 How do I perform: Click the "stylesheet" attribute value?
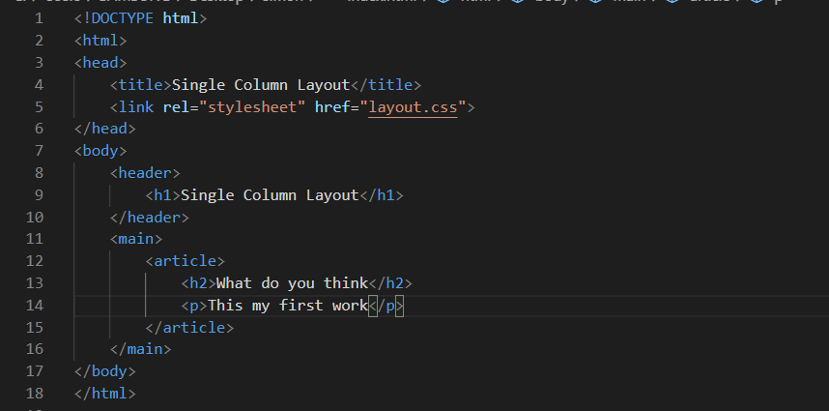252,107
